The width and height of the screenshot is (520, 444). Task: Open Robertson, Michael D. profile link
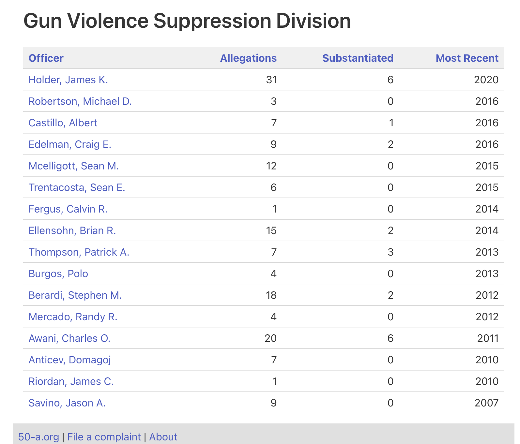(80, 101)
